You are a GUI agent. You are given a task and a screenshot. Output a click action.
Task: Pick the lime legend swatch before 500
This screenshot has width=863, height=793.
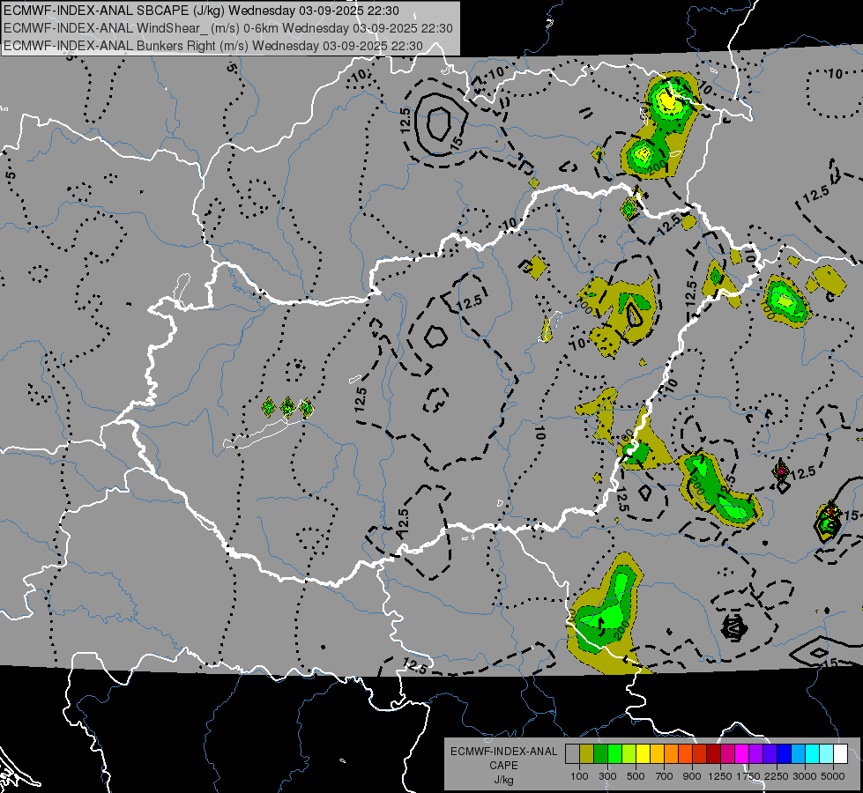[629, 754]
